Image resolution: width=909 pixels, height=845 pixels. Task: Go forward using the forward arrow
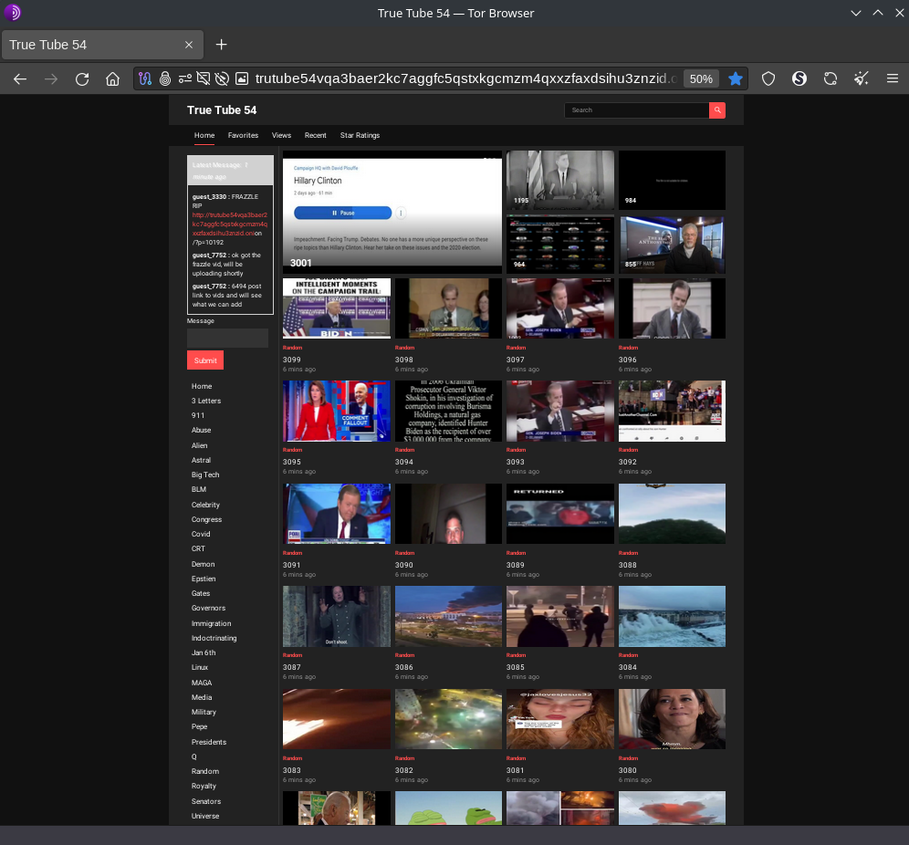point(51,78)
